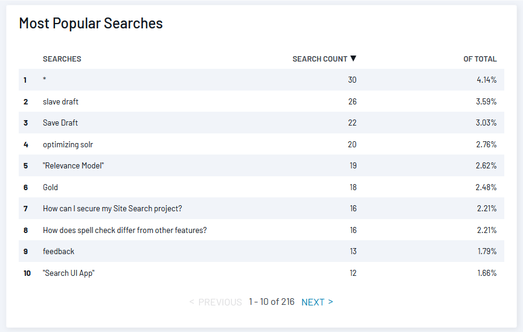The height and width of the screenshot is (332, 523).
Task: Select the "feedback" search entry
Action: [x=59, y=251]
